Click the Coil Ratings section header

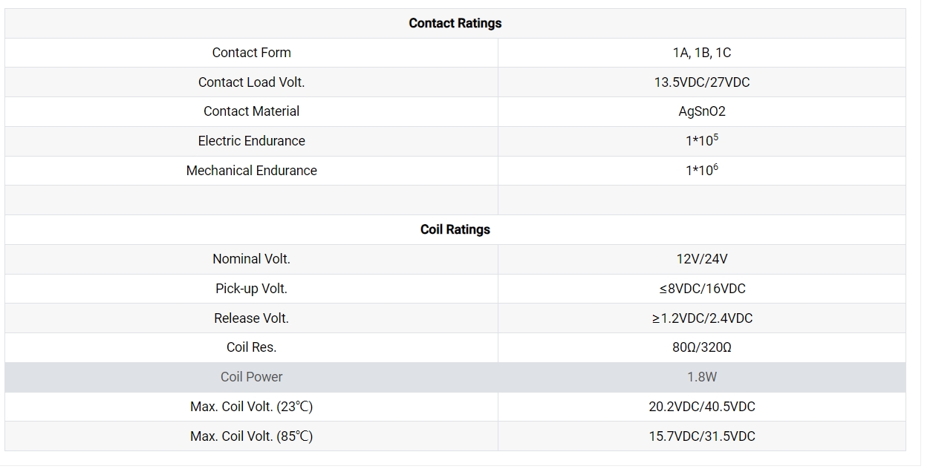(455, 229)
